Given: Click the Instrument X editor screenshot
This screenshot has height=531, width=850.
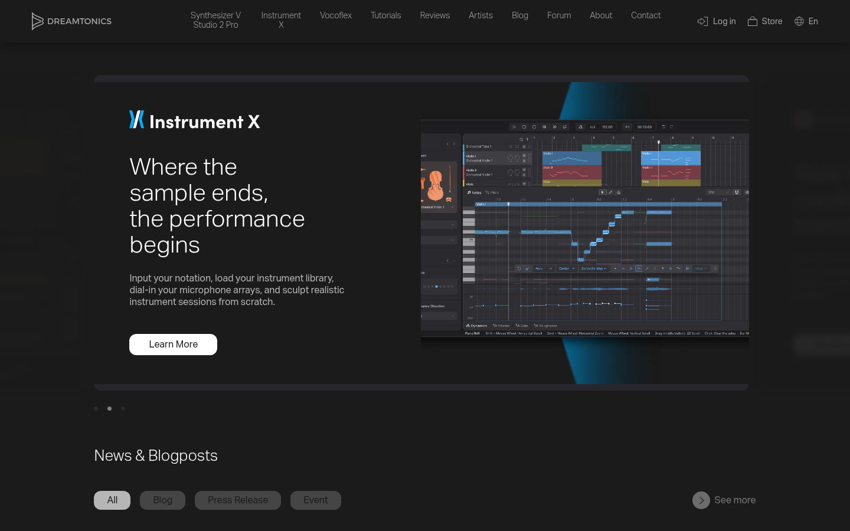Looking at the screenshot, I should [585, 228].
